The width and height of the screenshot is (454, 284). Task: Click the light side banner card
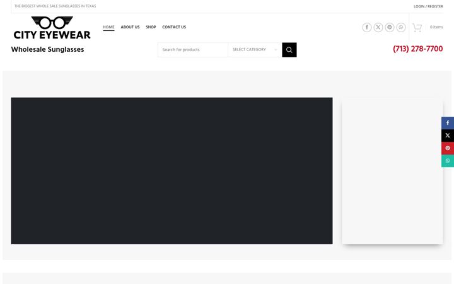[x=392, y=170]
